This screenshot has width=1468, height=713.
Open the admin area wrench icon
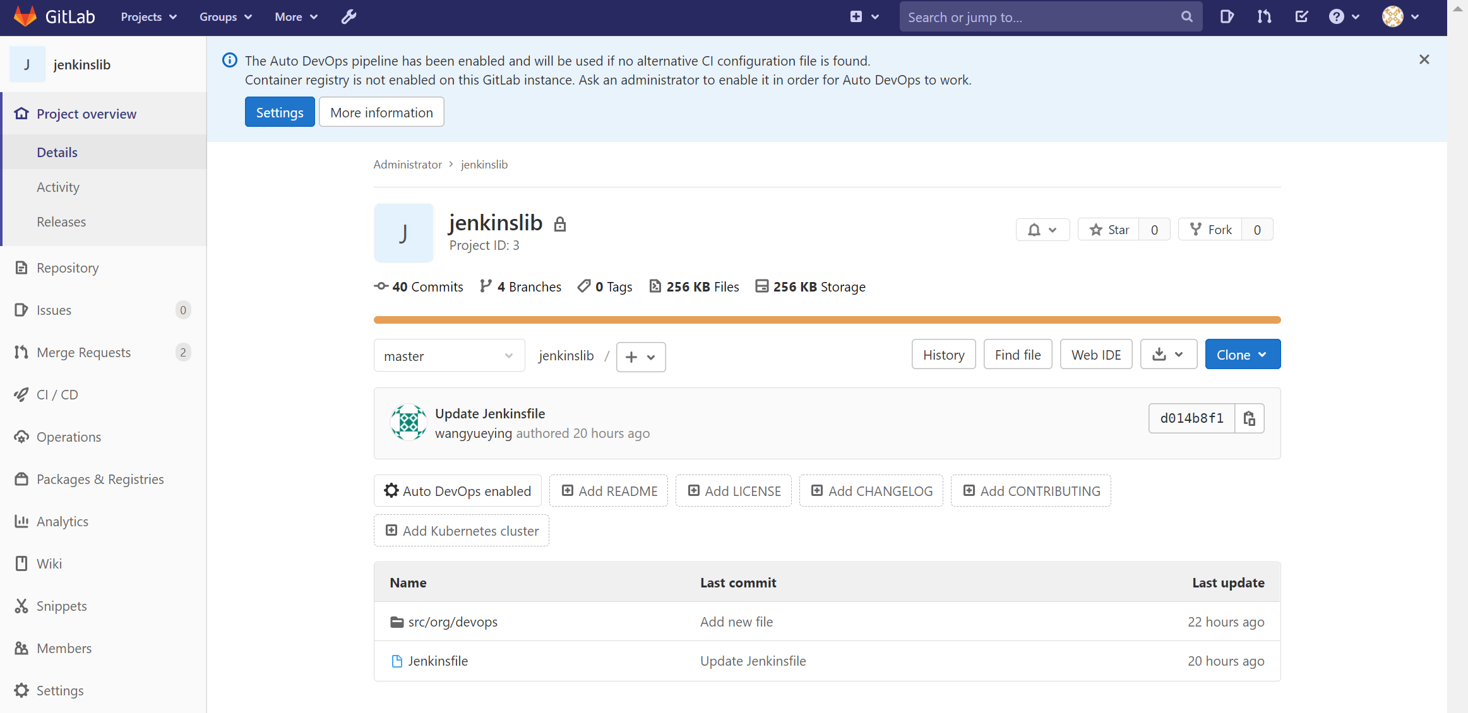coord(349,17)
